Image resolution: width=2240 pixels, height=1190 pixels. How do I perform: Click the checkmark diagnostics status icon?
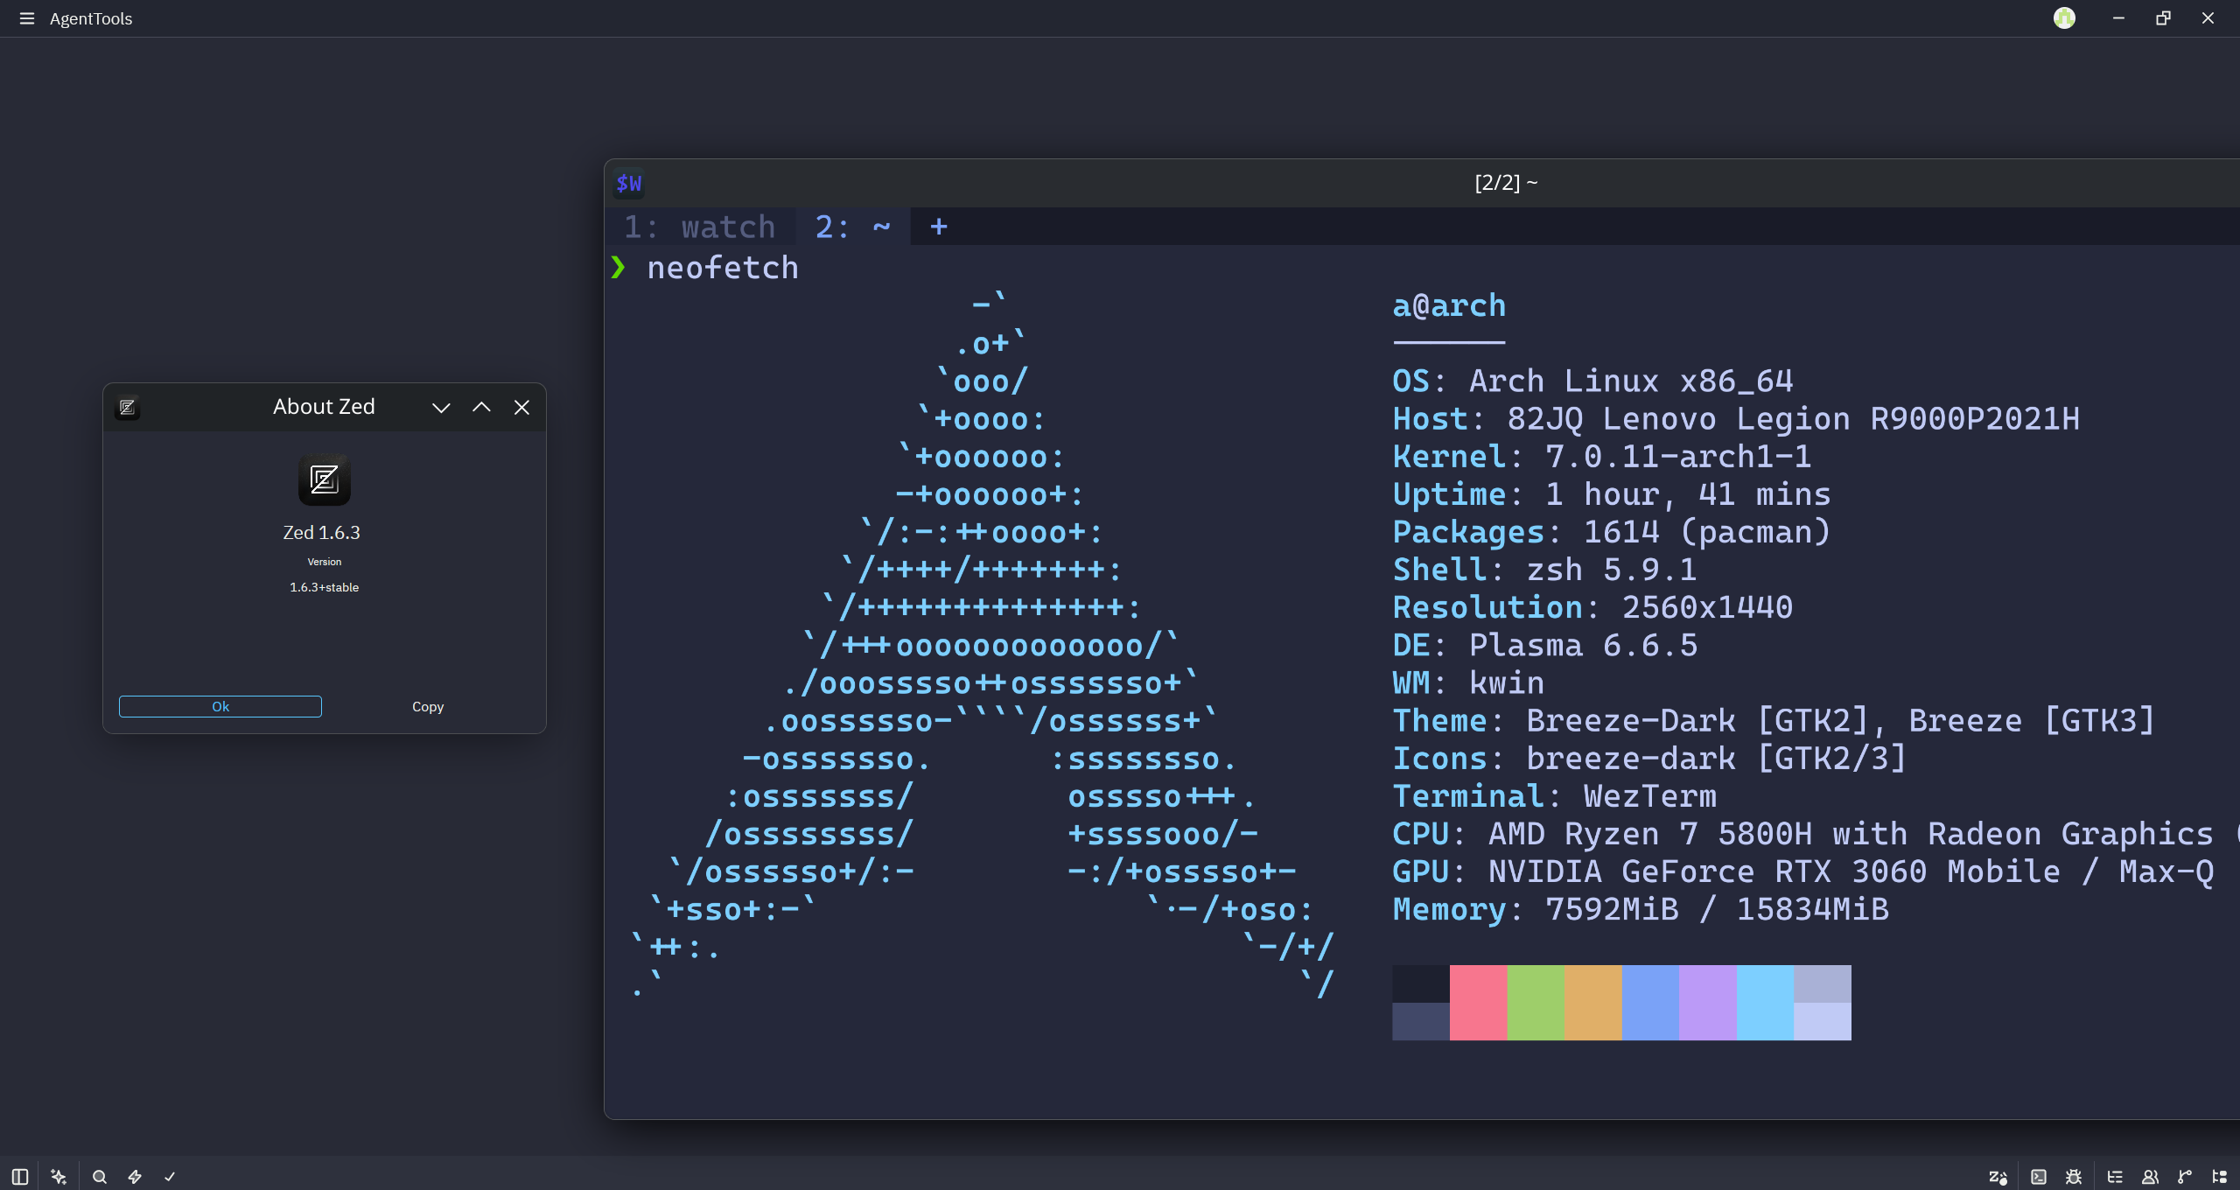coord(170,1177)
